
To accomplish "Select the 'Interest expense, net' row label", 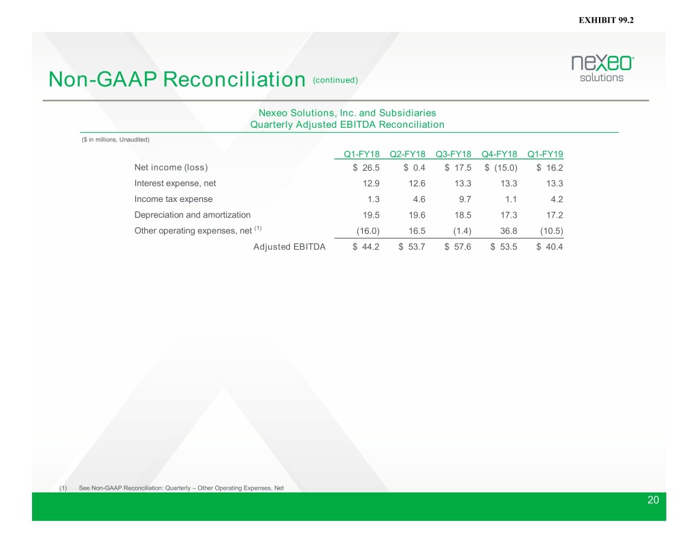I will 175,183.
